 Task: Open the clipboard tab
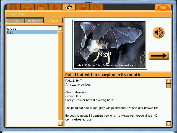41,7
